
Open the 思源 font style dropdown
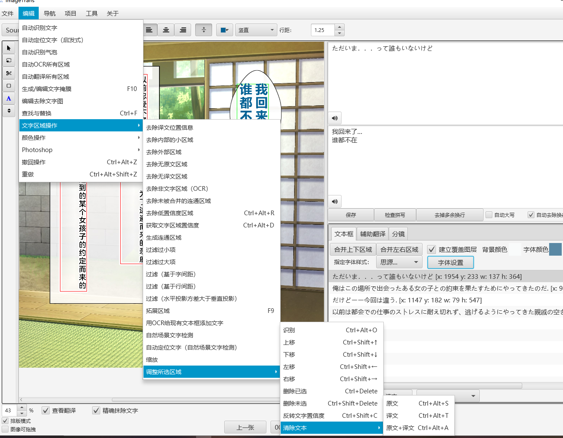(x=399, y=262)
